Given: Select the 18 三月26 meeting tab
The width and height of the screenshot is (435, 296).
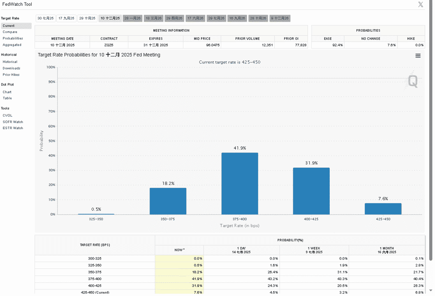Looking at the screenshot, I should pyautogui.click(x=153, y=18).
